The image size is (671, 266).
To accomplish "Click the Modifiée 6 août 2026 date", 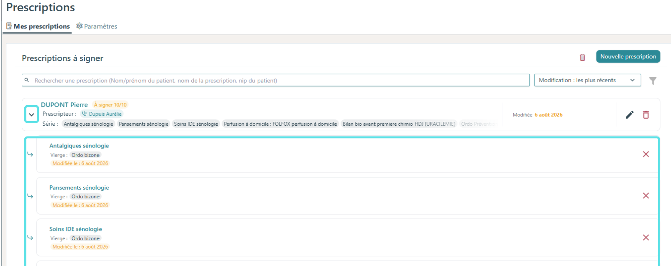I will coord(537,115).
